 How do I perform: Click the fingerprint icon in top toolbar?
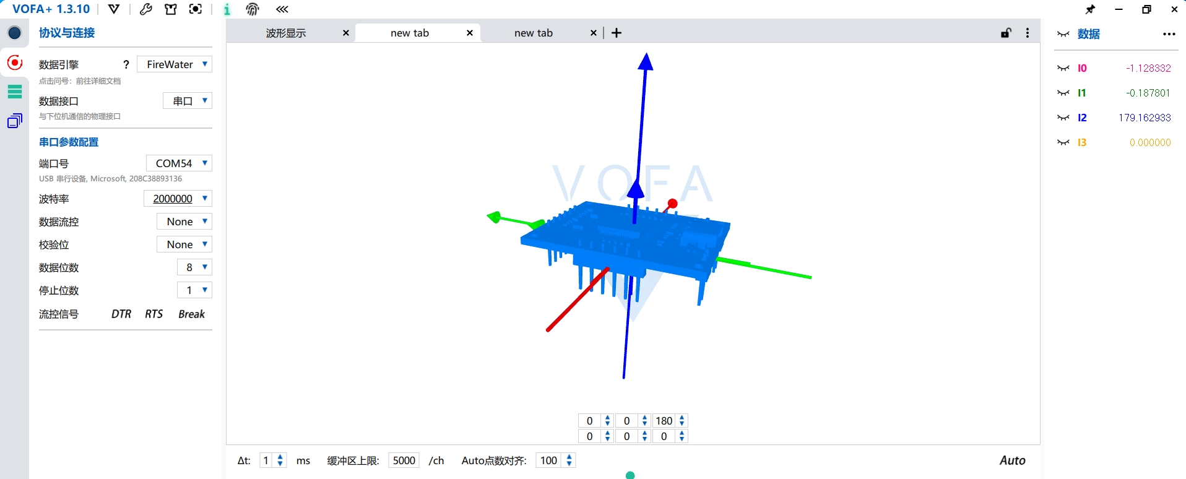click(253, 9)
